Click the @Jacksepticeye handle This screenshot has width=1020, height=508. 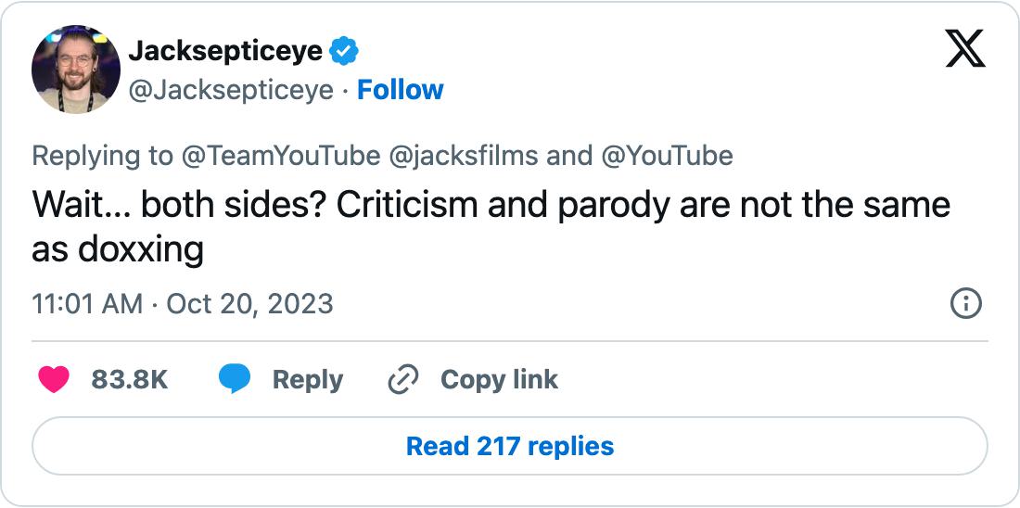pos(231,90)
